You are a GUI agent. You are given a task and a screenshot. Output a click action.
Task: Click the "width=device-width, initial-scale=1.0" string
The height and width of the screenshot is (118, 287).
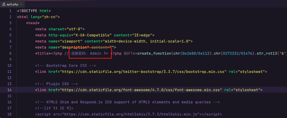pyautogui.click(x=147, y=41)
